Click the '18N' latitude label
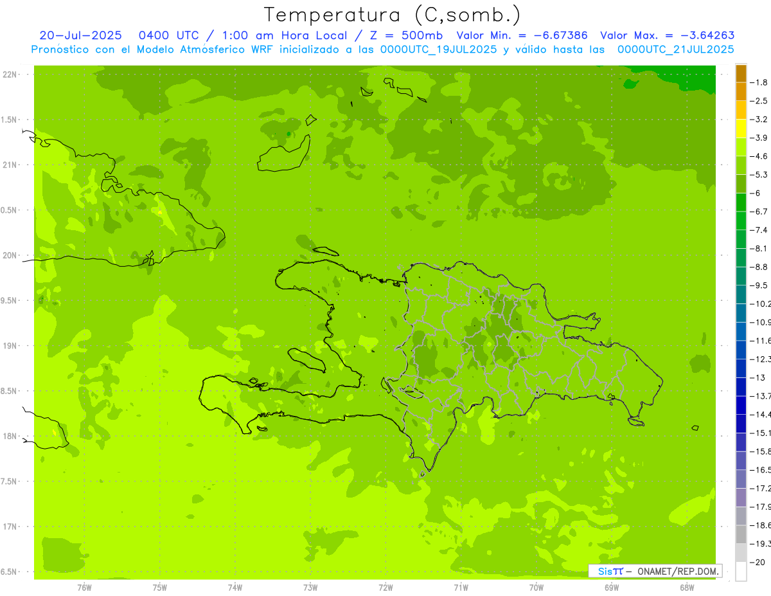Screen dimensions: 771x596 coord(10,437)
